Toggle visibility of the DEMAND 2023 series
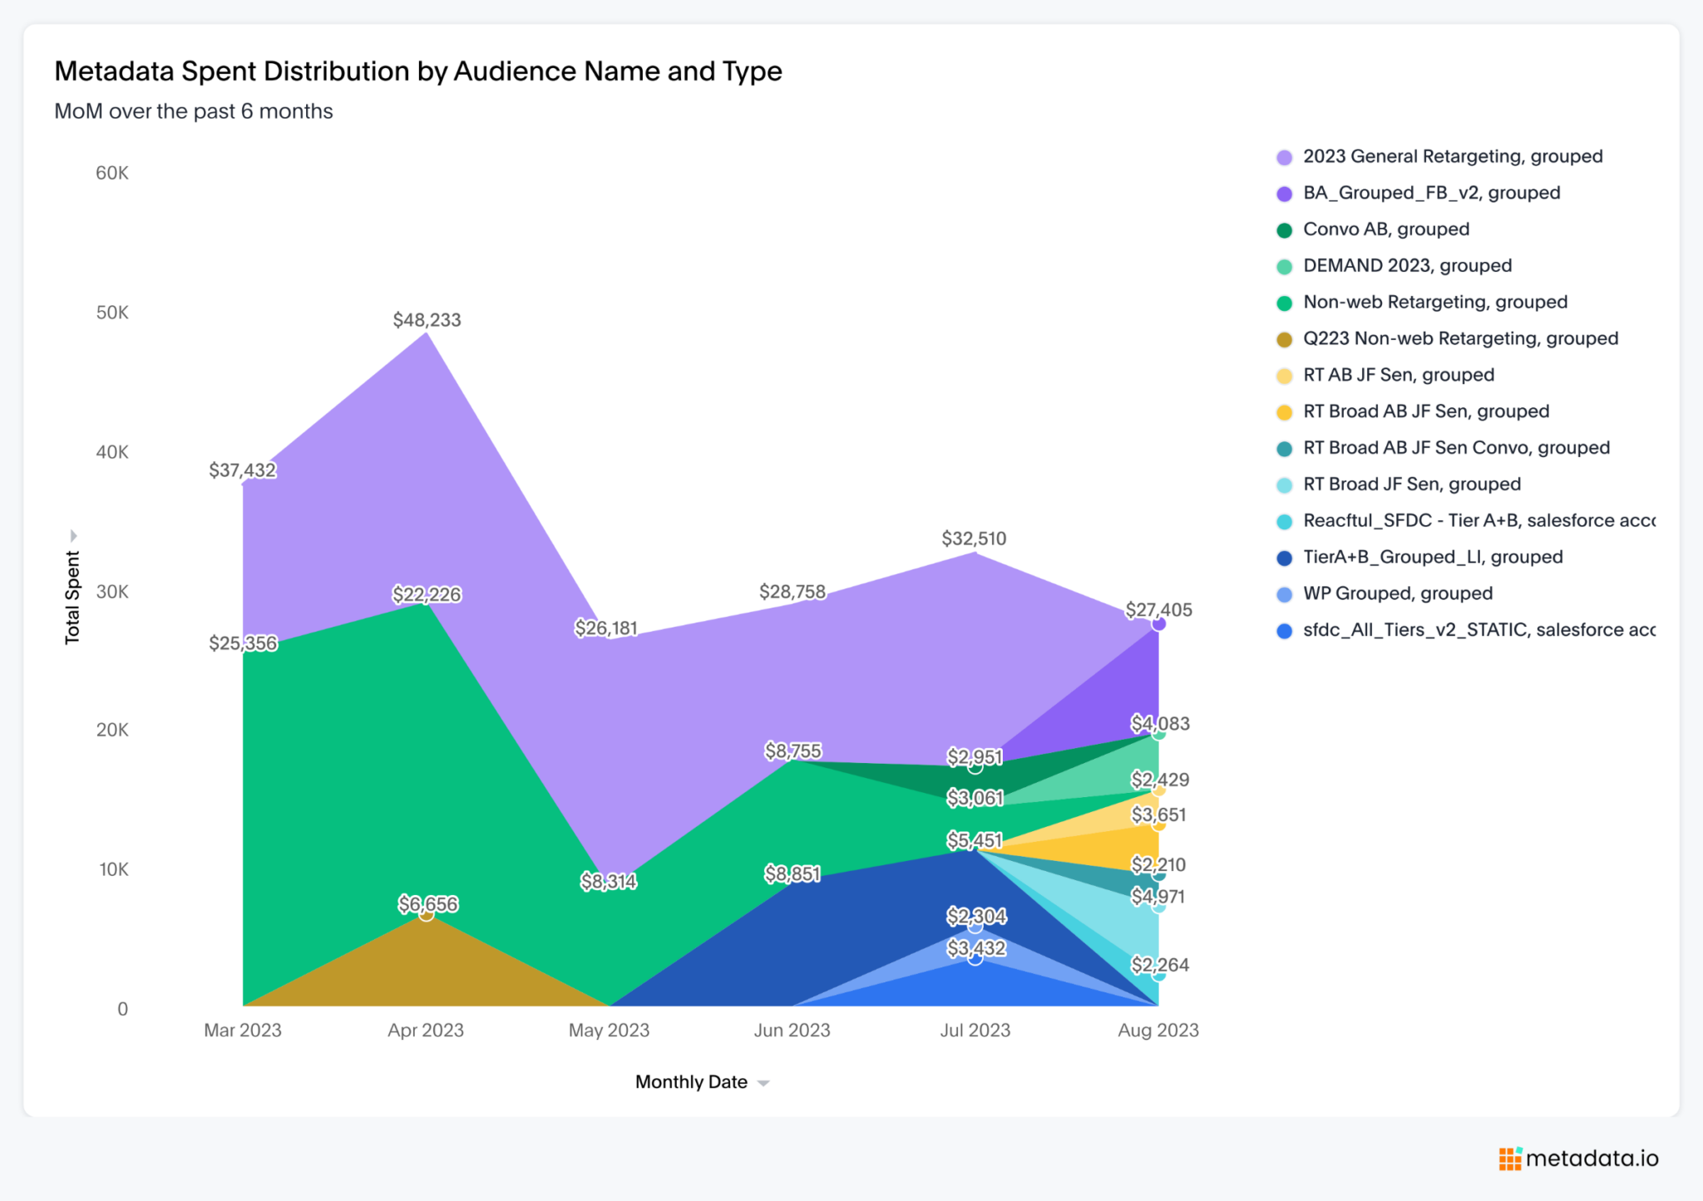Image resolution: width=1703 pixels, height=1201 pixels. click(x=1408, y=265)
